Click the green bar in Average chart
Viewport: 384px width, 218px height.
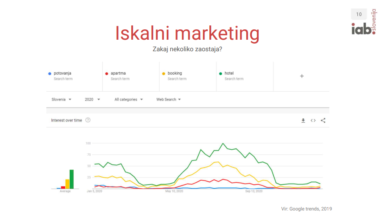[x=72, y=179]
